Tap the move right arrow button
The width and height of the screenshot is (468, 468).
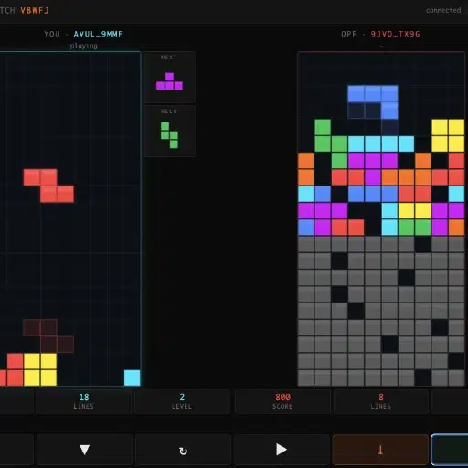tap(282, 450)
